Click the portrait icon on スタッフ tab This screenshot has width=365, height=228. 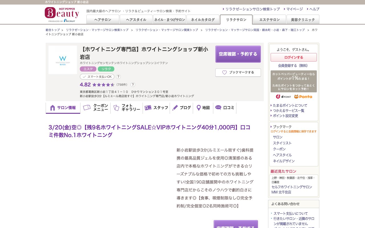(x=148, y=108)
